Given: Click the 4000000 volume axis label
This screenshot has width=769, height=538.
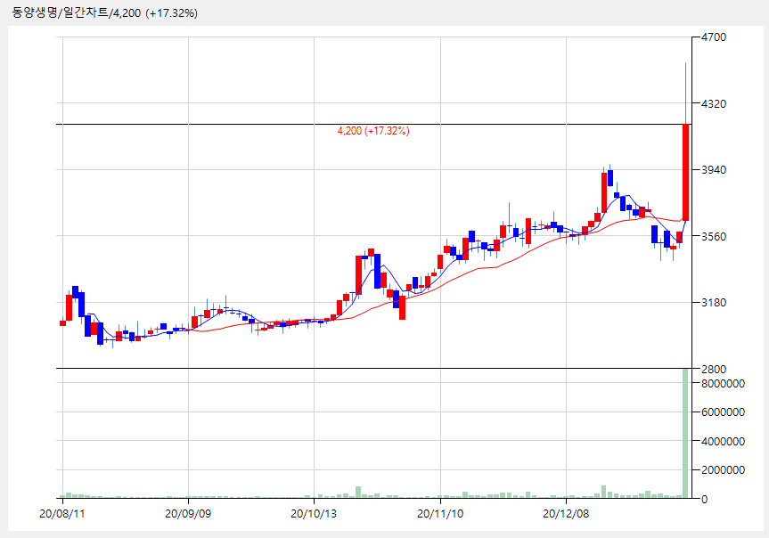Looking at the screenshot, I should click(x=723, y=442).
